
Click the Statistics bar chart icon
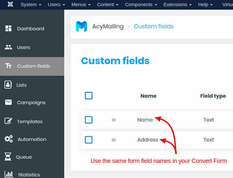coord(9,174)
